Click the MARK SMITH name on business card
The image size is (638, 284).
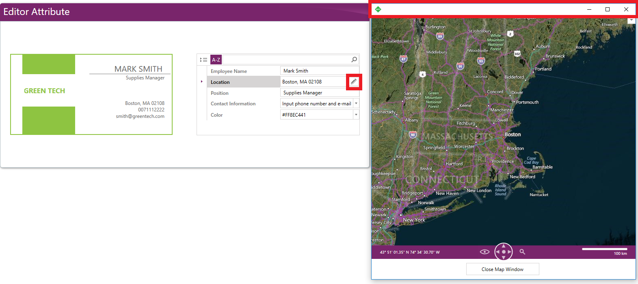(138, 69)
